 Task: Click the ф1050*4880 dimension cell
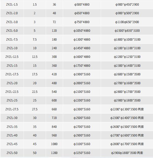[x=82, y=31]
